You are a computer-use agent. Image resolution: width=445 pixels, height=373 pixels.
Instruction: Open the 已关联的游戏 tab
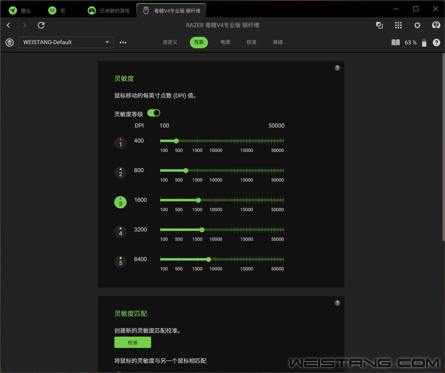(108, 11)
